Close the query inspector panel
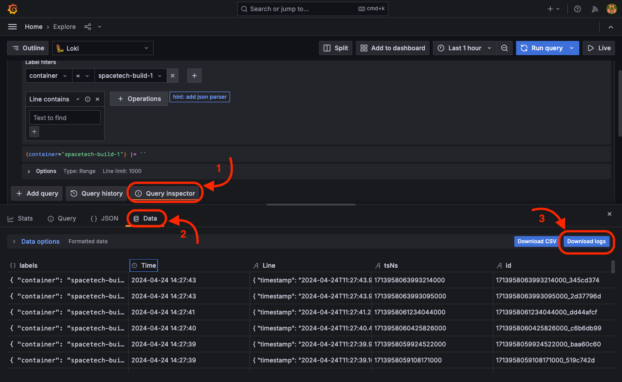The height and width of the screenshot is (382, 622). [x=610, y=214]
